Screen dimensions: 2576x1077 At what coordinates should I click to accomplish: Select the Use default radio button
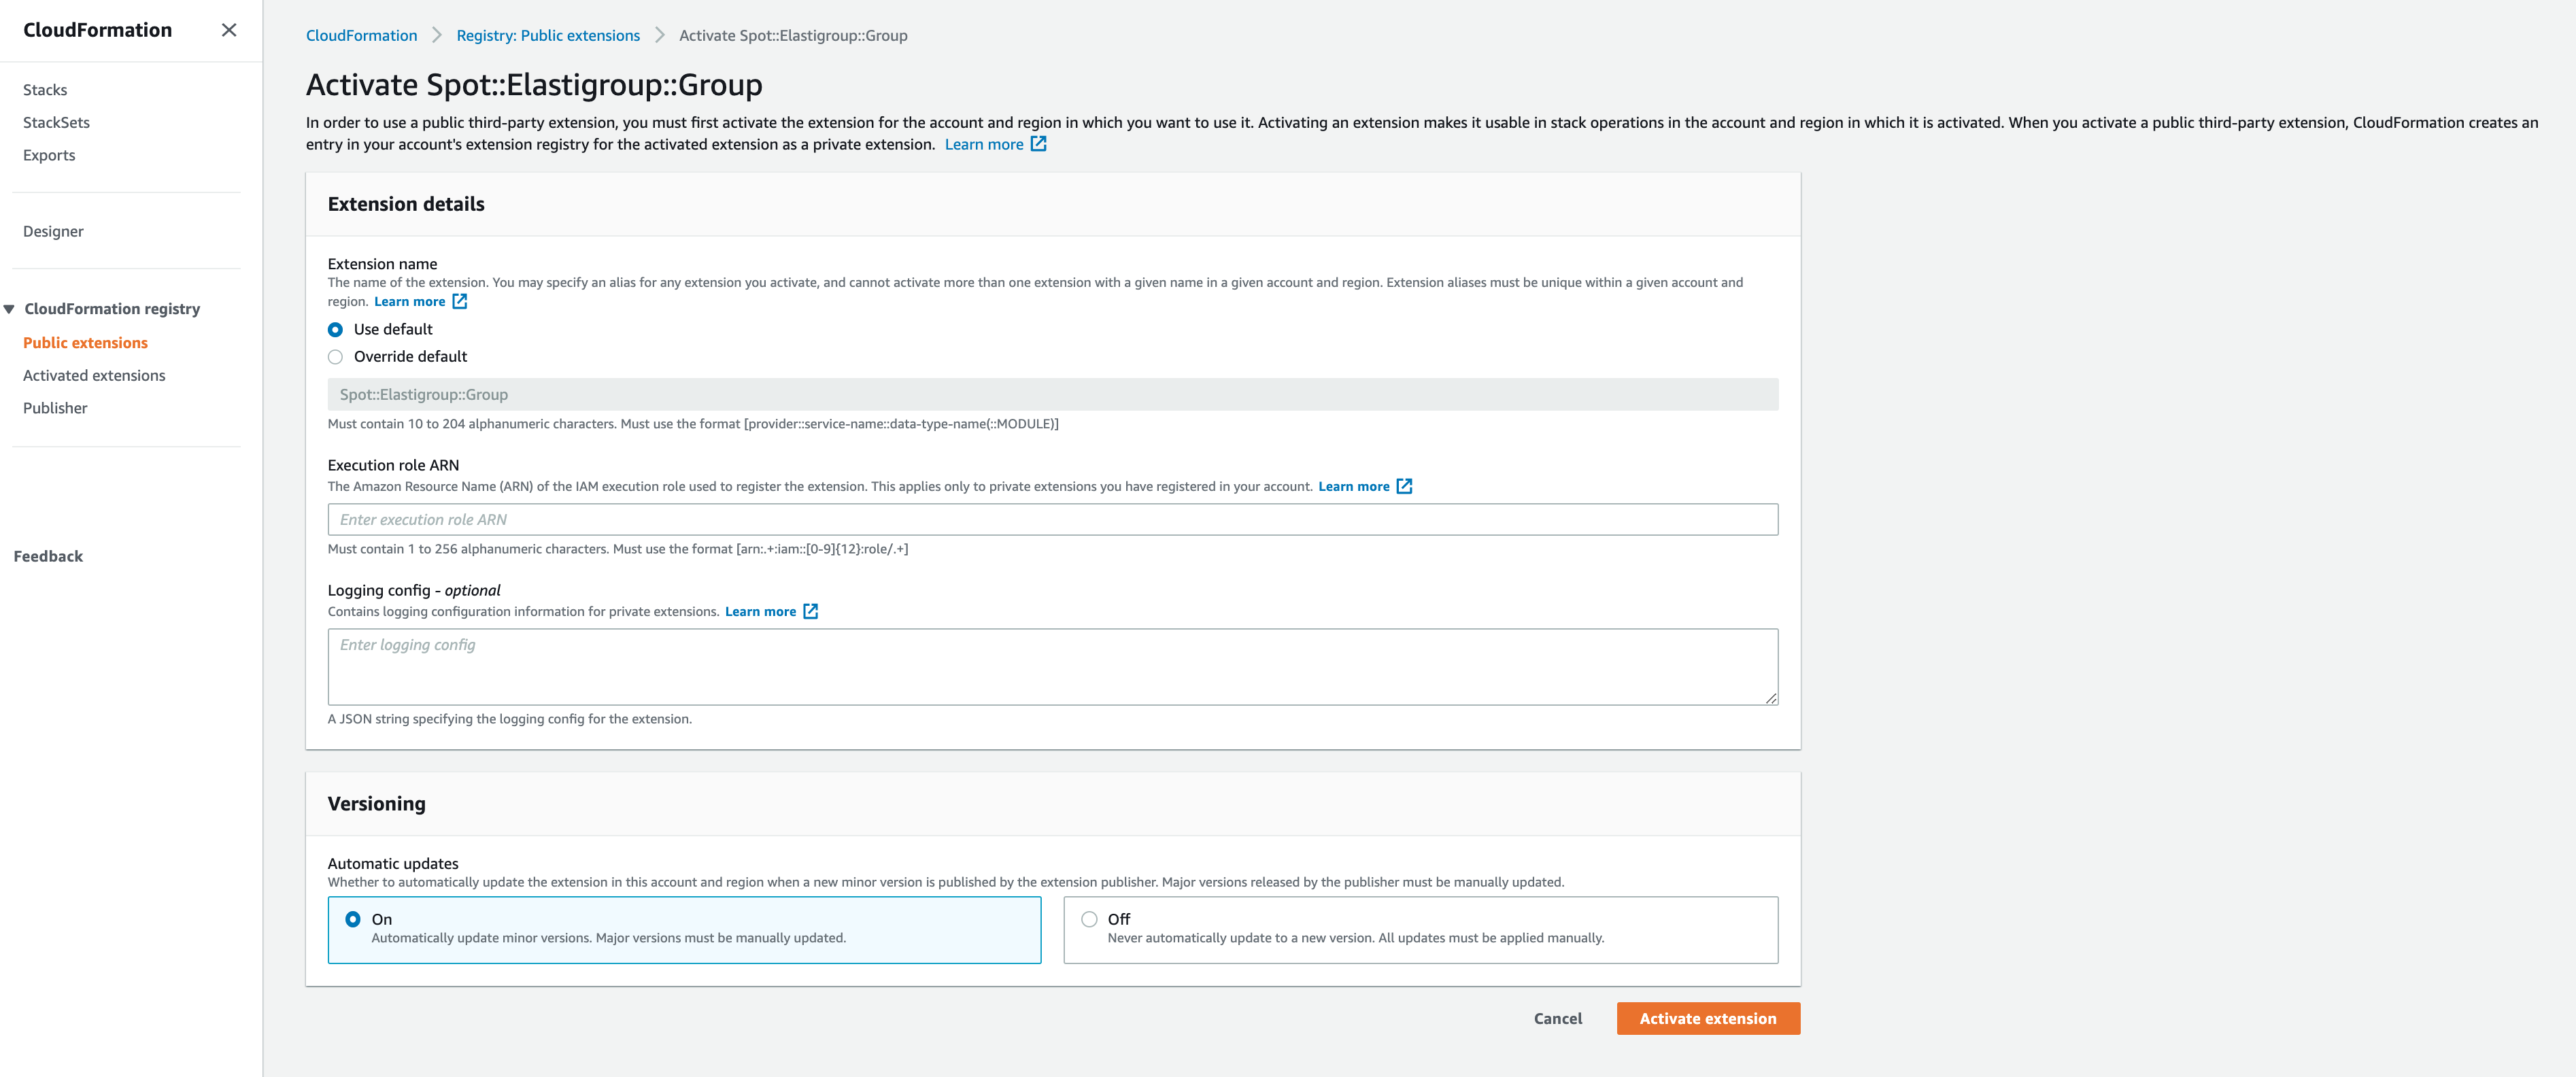[x=336, y=329]
